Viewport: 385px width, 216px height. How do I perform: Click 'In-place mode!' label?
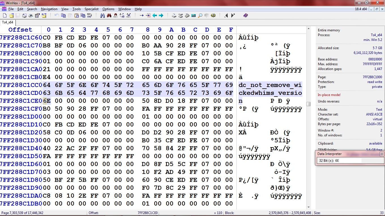coord(329,95)
